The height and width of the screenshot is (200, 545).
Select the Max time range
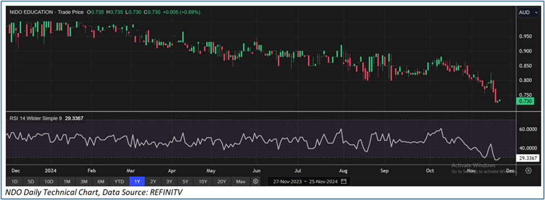click(241, 181)
